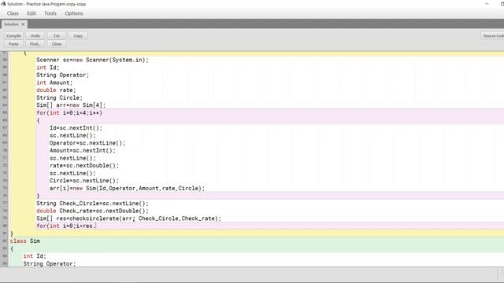The image size is (504, 283).
Task: Click the Copy button
Action: point(78,35)
